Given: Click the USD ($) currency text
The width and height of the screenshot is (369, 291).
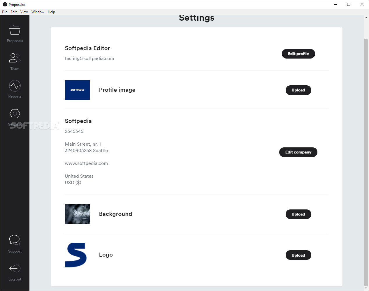Looking at the screenshot, I should 73,183.
